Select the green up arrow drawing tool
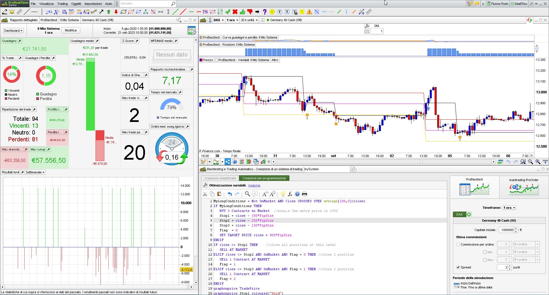Viewport: 549px width, 295px height. (109, 12)
